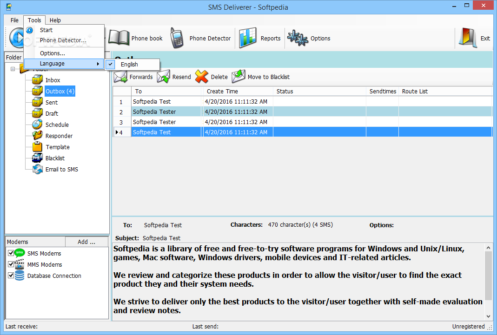Image resolution: width=497 pixels, height=335 pixels.
Task: Select row 4 Softpedia Test message
Action: tap(302, 132)
